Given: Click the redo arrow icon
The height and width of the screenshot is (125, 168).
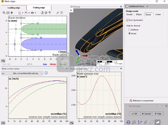Looking at the screenshot, I should (162, 106).
